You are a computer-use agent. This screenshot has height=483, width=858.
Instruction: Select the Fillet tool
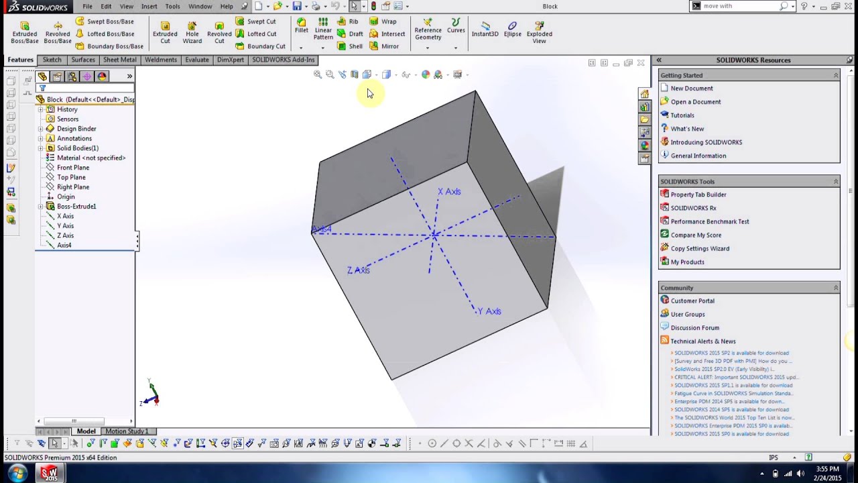click(302, 26)
